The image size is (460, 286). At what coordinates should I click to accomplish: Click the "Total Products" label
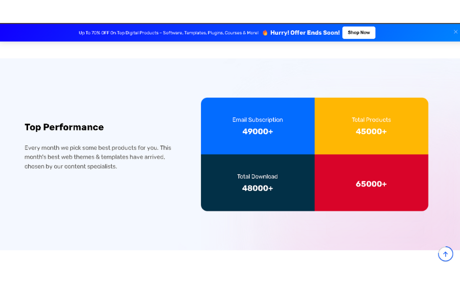[371, 120]
